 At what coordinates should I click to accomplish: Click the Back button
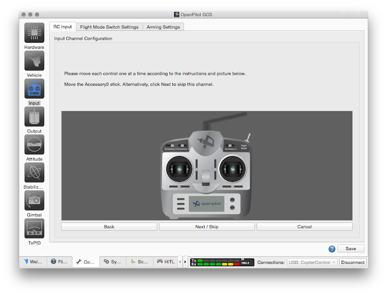click(109, 227)
